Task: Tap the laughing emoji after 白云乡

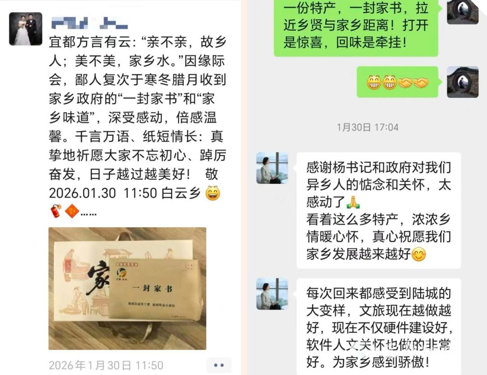Action: click(213, 193)
